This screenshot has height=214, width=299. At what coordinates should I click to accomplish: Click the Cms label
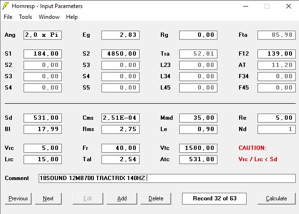[x=88, y=118]
